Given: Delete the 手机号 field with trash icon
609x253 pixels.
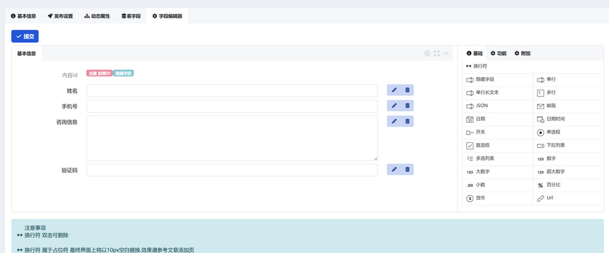Looking at the screenshot, I should pos(407,106).
